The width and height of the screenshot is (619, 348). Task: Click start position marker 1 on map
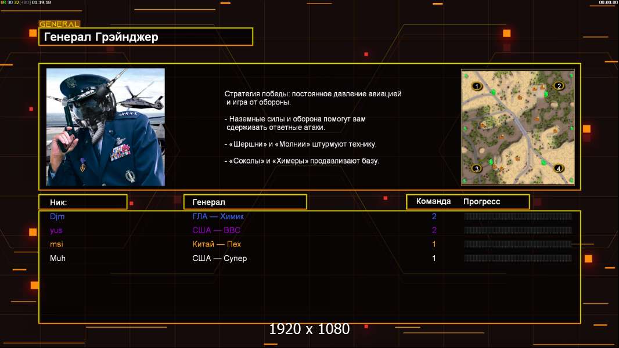(477, 86)
